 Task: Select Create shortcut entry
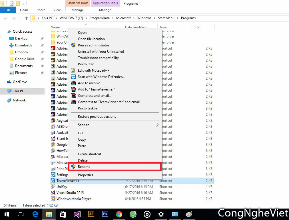[115, 154]
